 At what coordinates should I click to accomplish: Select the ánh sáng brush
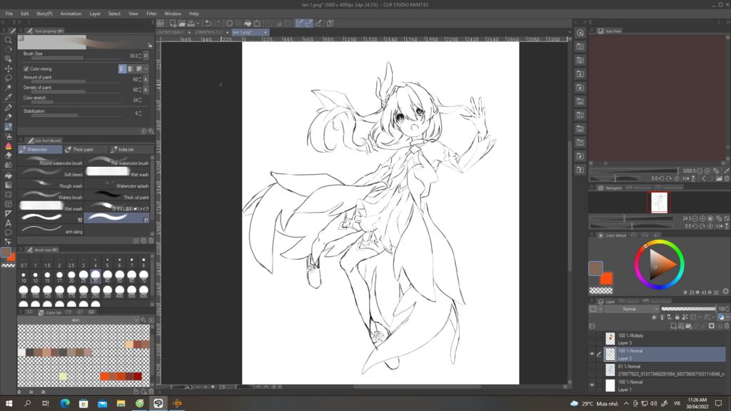pyautogui.click(x=51, y=230)
